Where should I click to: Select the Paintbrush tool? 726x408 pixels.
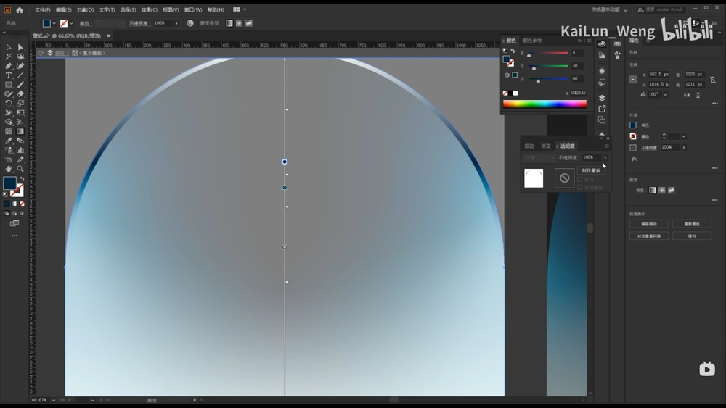point(20,85)
